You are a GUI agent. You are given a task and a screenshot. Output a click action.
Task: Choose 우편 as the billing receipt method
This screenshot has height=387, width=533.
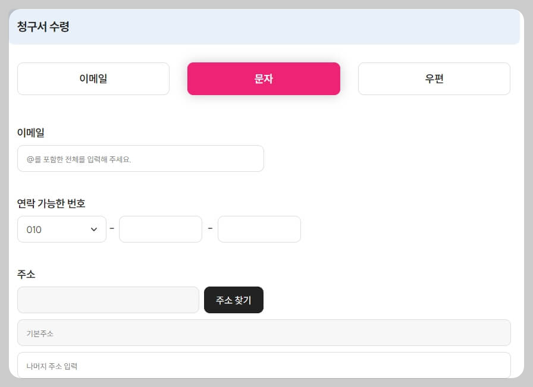coord(434,78)
